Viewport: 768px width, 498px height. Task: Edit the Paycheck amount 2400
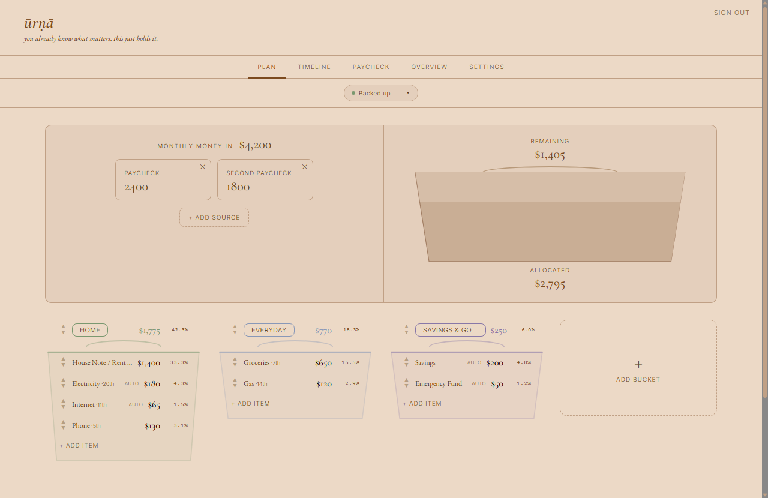tap(136, 187)
